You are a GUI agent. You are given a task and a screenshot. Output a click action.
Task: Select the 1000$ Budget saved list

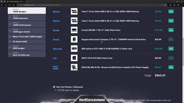(x=27, y=11)
